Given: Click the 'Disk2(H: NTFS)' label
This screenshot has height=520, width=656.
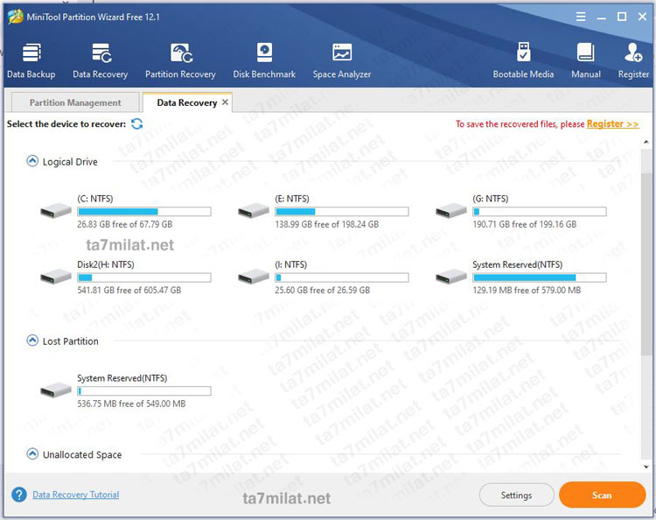Looking at the screenshot, I should pyautogui.click(x=106, y=264).
